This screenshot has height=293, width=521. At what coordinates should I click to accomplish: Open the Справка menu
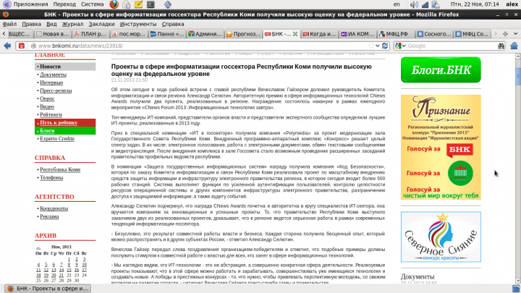coord(173,24)
